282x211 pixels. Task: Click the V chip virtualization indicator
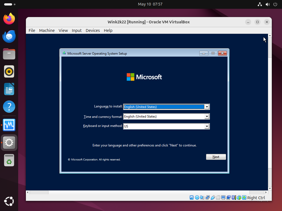point(234,198)
